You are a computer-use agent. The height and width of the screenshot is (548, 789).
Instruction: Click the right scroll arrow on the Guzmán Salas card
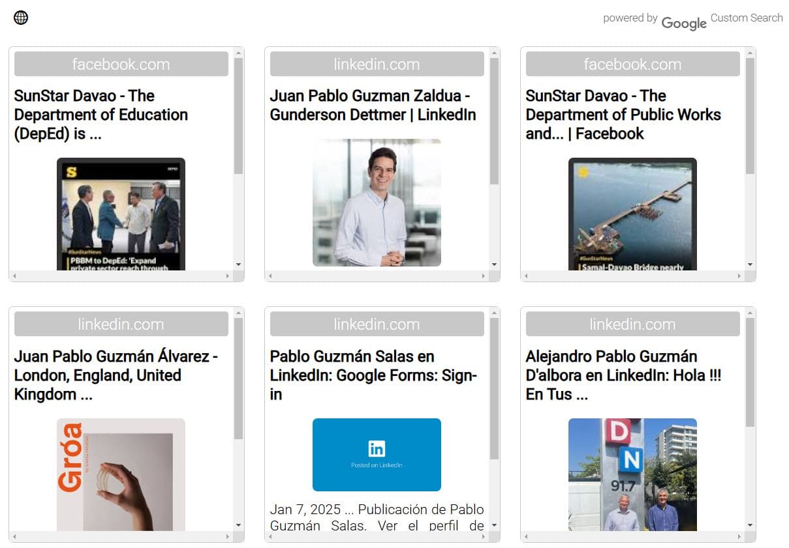pos(484,537)
